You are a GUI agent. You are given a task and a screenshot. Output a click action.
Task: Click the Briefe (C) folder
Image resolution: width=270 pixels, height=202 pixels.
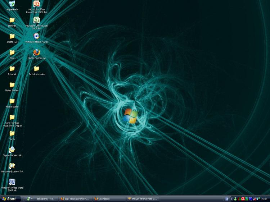12,36
